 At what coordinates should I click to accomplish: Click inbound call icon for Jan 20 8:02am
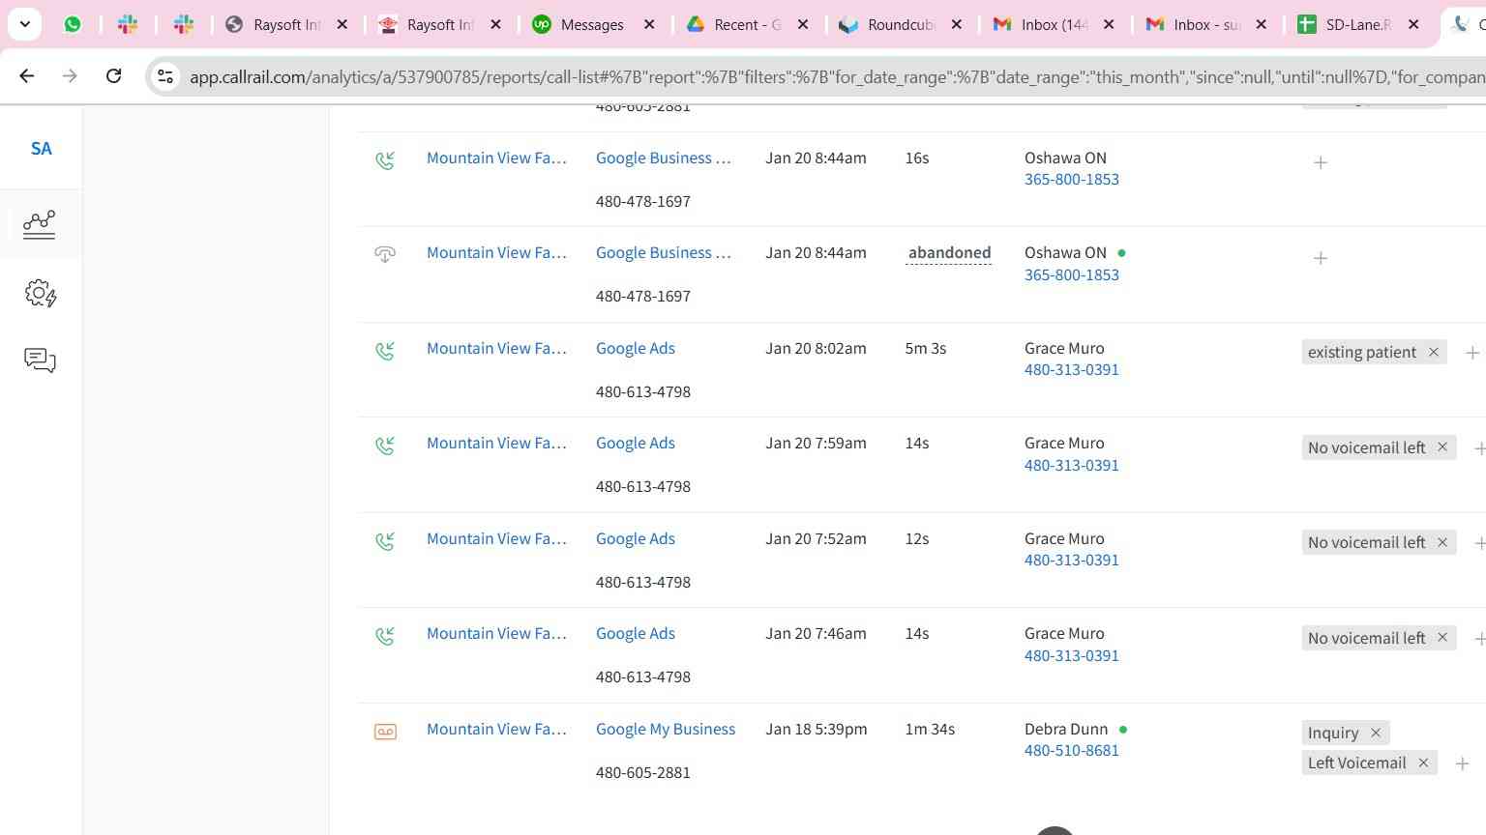(385, 351)
